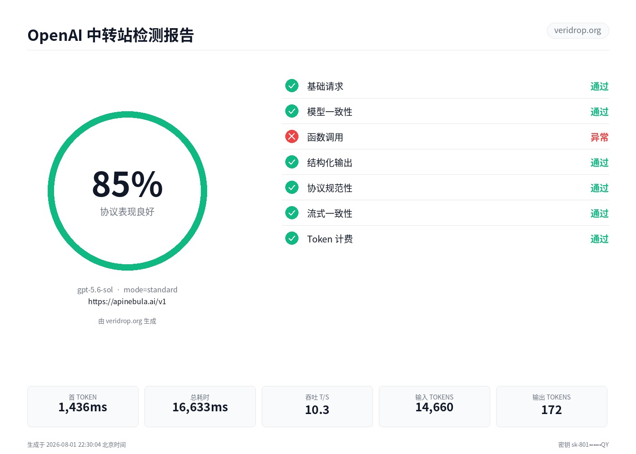Click the 由 veridrop.org 生成 attribution text
Image resolution: width=636 pixels, height=454 pixels.
(127, 321)
